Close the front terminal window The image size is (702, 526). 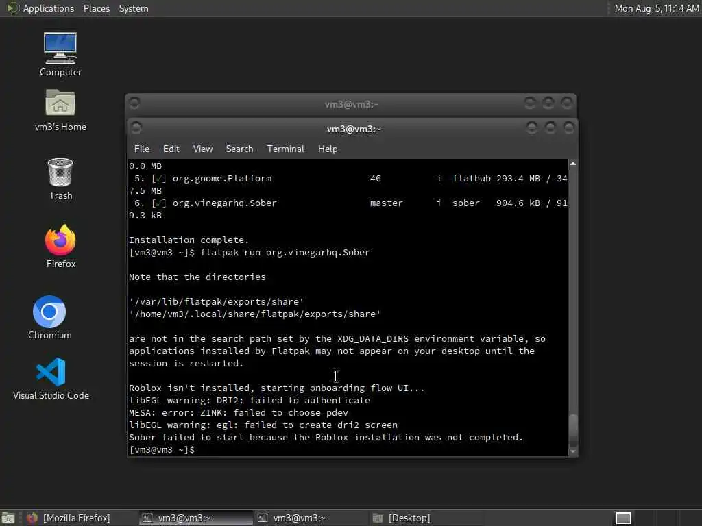(568, 128)
